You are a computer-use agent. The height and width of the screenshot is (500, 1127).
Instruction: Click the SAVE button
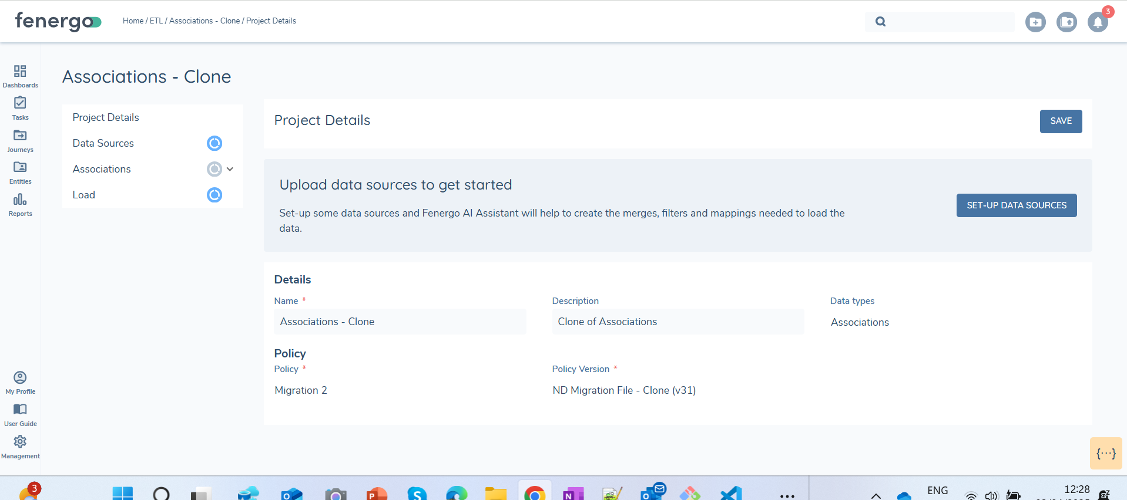[x=1060, y=121]
